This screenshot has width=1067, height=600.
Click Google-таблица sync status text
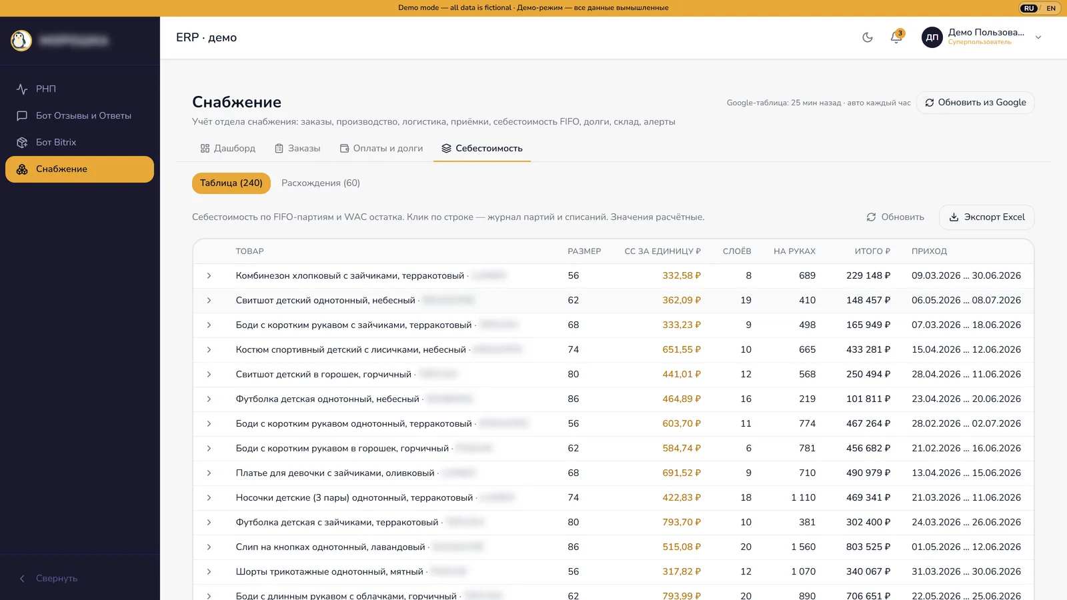pyautogui.click(x=818, y=103)
